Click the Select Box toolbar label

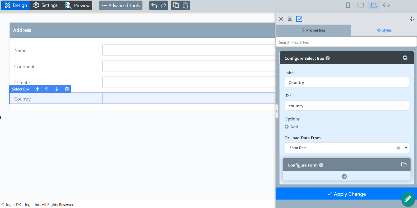21,89
